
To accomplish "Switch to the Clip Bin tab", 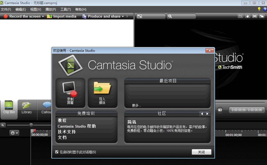I will pyautogui.click(x=9, y=109).
